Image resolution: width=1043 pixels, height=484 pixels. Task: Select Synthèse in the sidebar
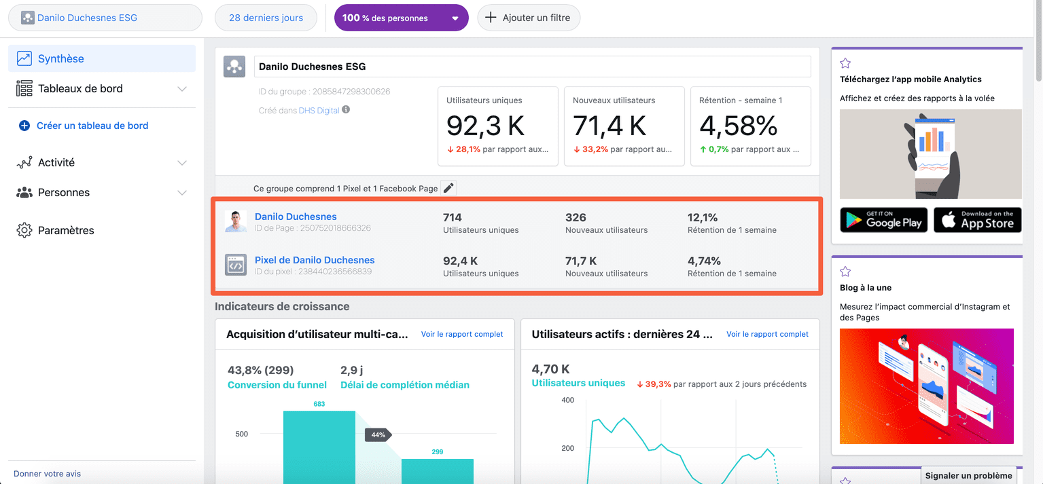(102, 58)
